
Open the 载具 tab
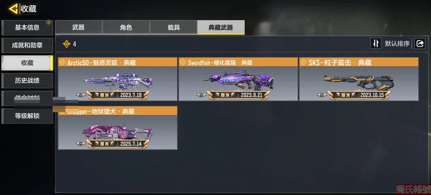tap(173, 27)
